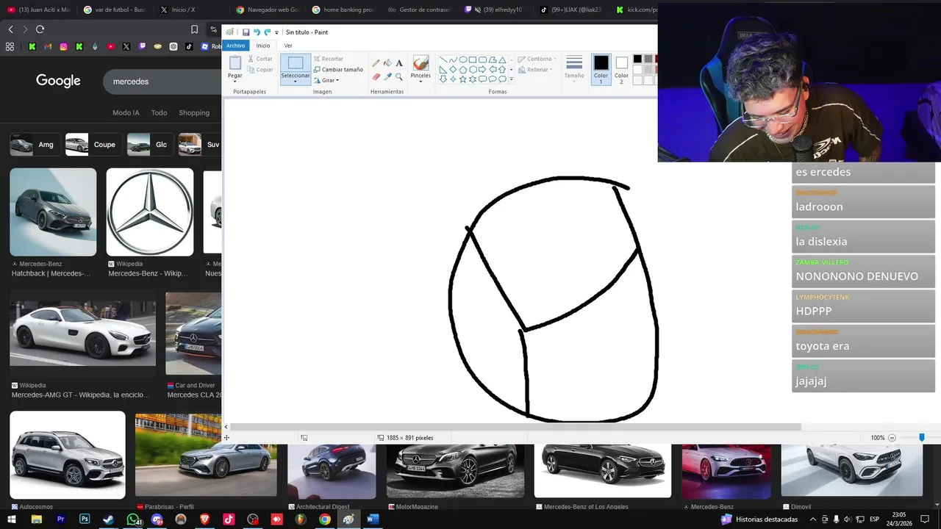Switch to the Shopping search tab
The width and height of the screenshot is (941, 529).
[194, 112]
